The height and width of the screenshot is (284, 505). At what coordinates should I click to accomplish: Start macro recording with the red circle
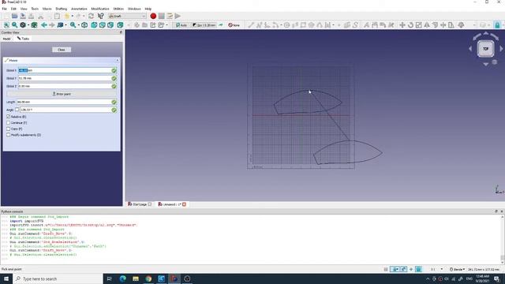point(153,16)
